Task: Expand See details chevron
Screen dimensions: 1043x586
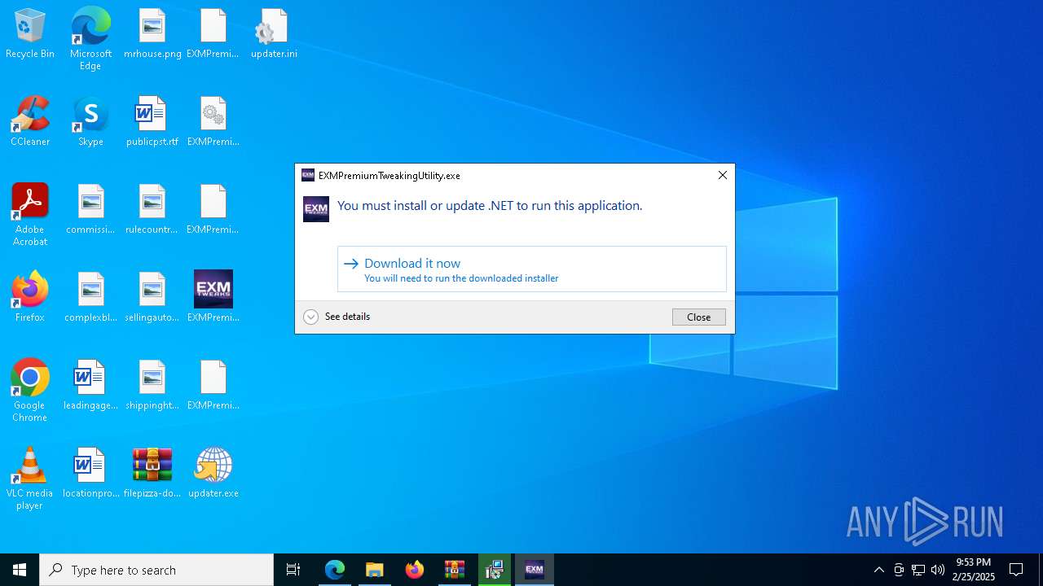Action: click(310, 317)
